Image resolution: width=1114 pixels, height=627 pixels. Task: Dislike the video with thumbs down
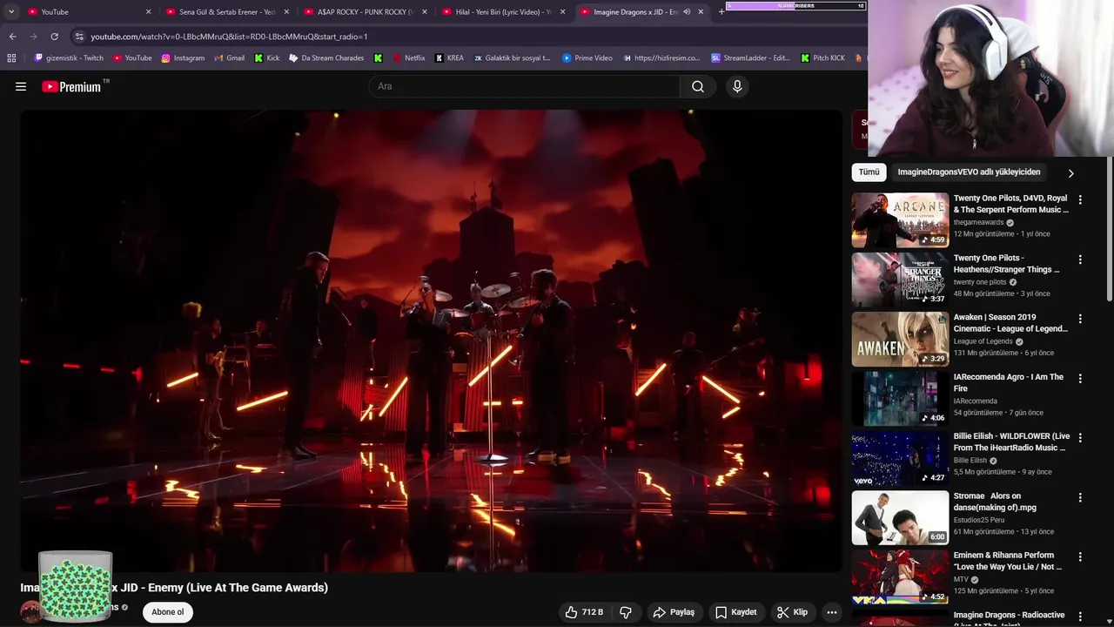point(626,612)
